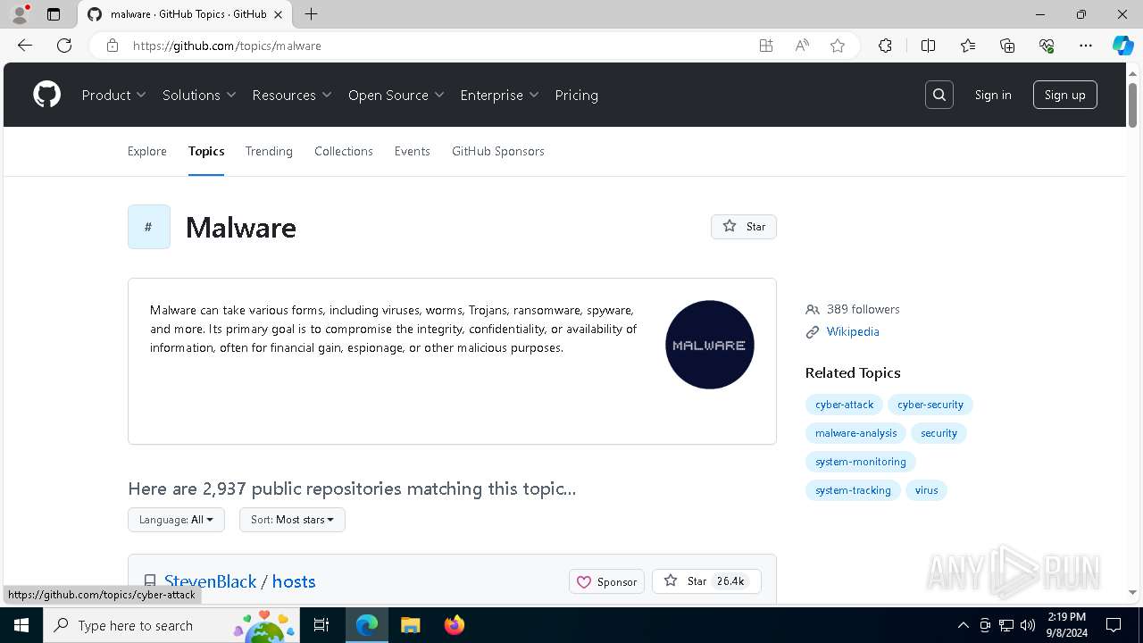The height and width of the screenshot is (643, 1143).
Task: Open Favorites list icon
Action: pos(968,46)
